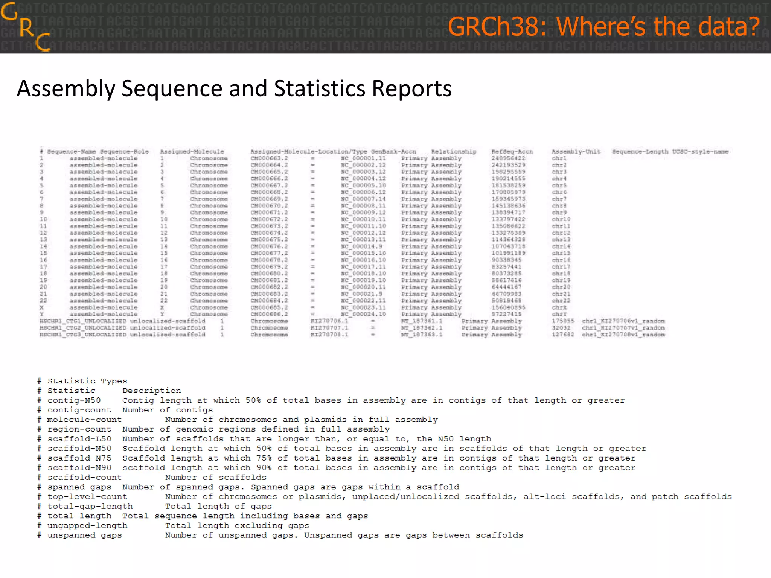Image resolution: width=771 pixels, height=578 pixels.
Task: Click the 'Relationship' column header
Action: pyautogui.click(x=454, y=152)
